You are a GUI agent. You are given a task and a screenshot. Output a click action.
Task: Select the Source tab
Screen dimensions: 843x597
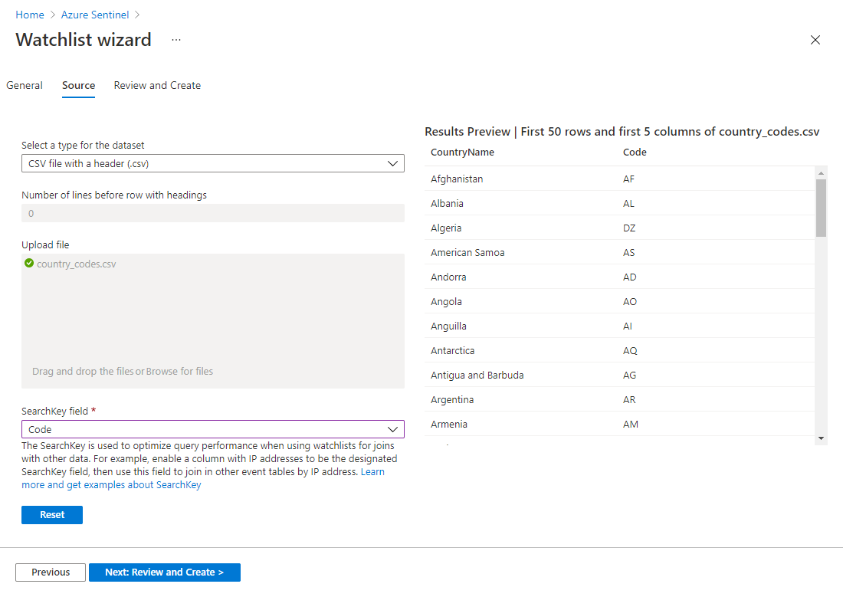(78, 85)
